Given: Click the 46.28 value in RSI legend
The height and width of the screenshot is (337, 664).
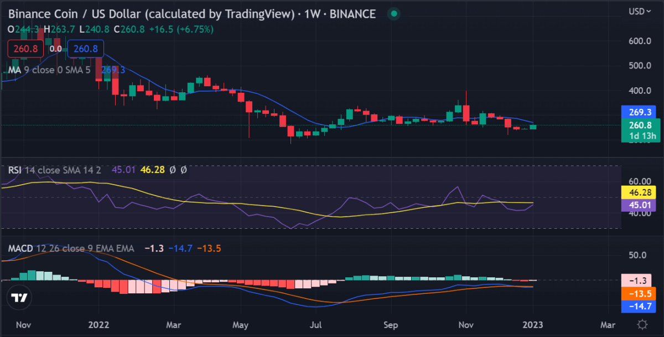Looking at the screenshot, I should 152,170.
